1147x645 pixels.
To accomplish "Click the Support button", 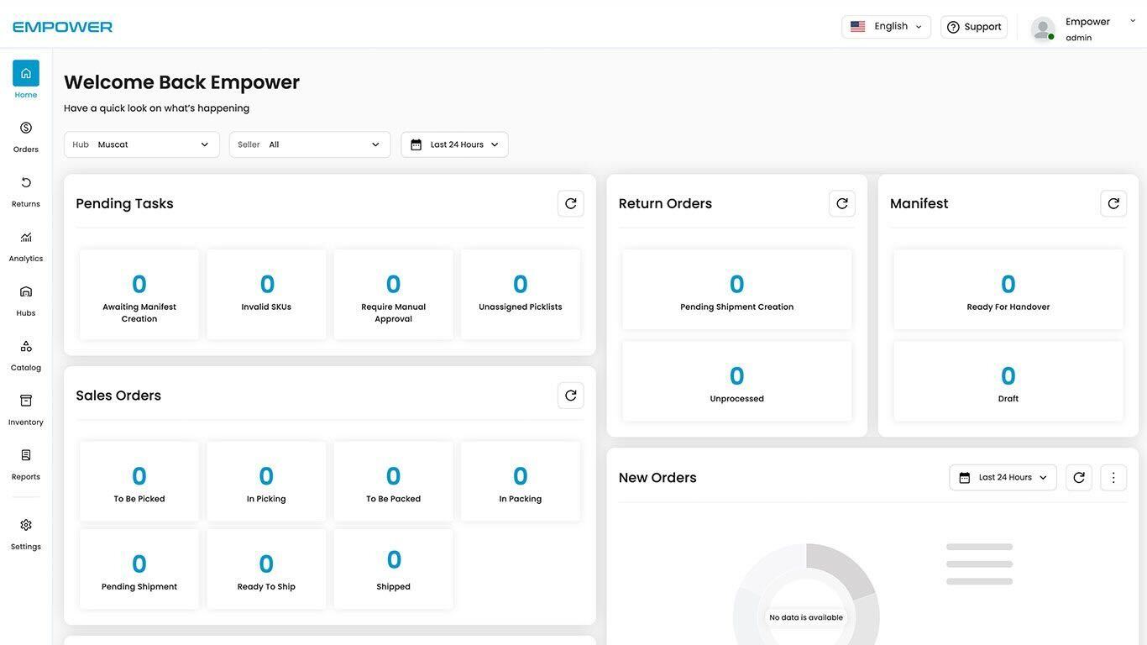I will (974, 27).
